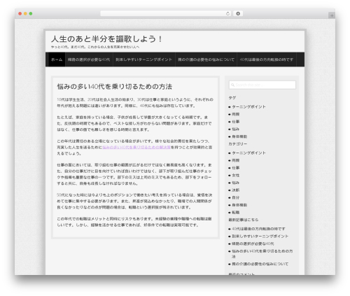The height and width of the screenshot is (296, 350).
Task: Open the 帰路の選択が必要な40代 menu item
Action: (89, 59)
